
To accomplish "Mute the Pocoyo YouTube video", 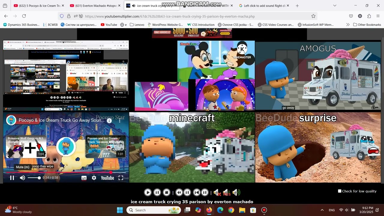I will coord(22,178).
